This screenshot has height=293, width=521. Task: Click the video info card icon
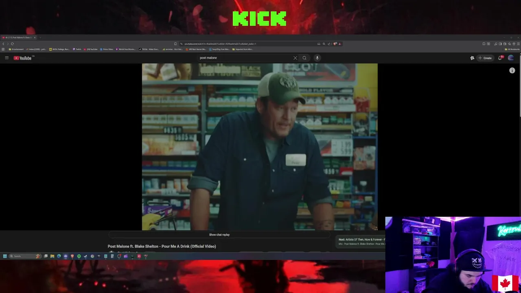point(512,70)
